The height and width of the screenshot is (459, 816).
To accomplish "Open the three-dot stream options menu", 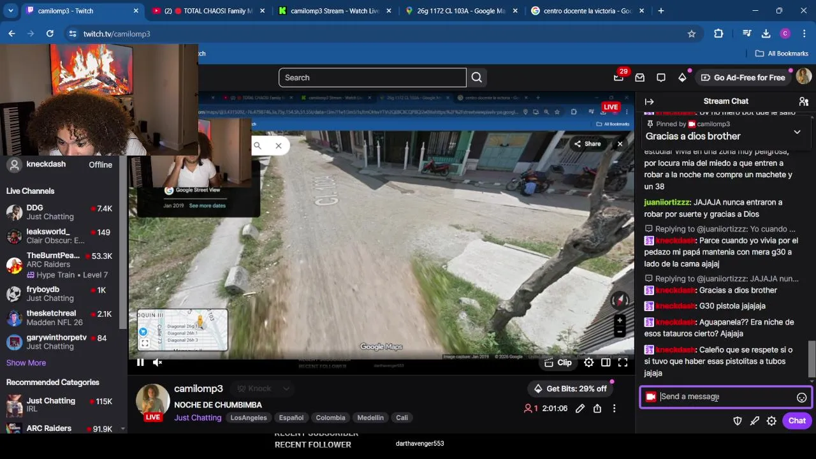I will (615, 409).
